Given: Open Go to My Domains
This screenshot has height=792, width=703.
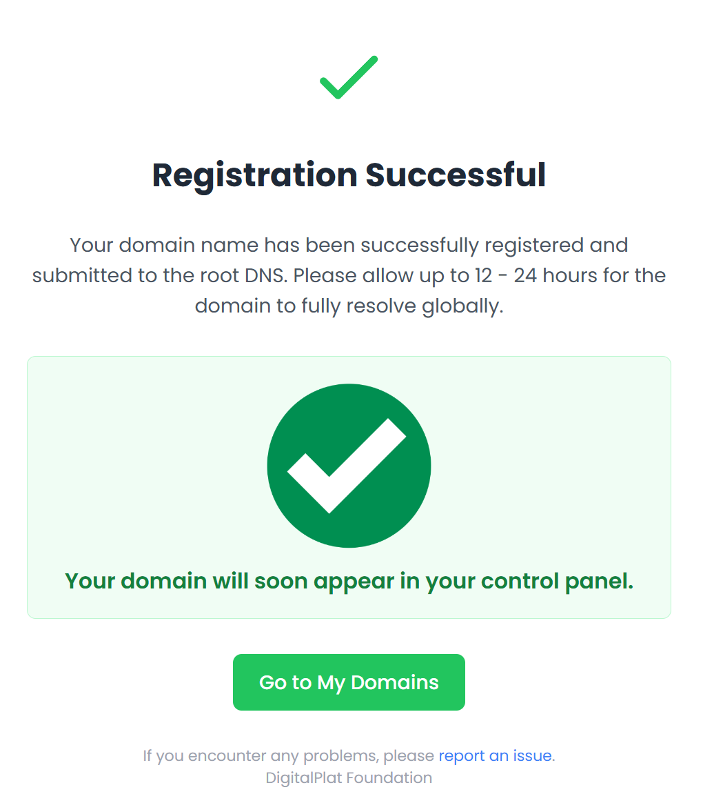Looking at the screenshot, I should pos(349,682).
